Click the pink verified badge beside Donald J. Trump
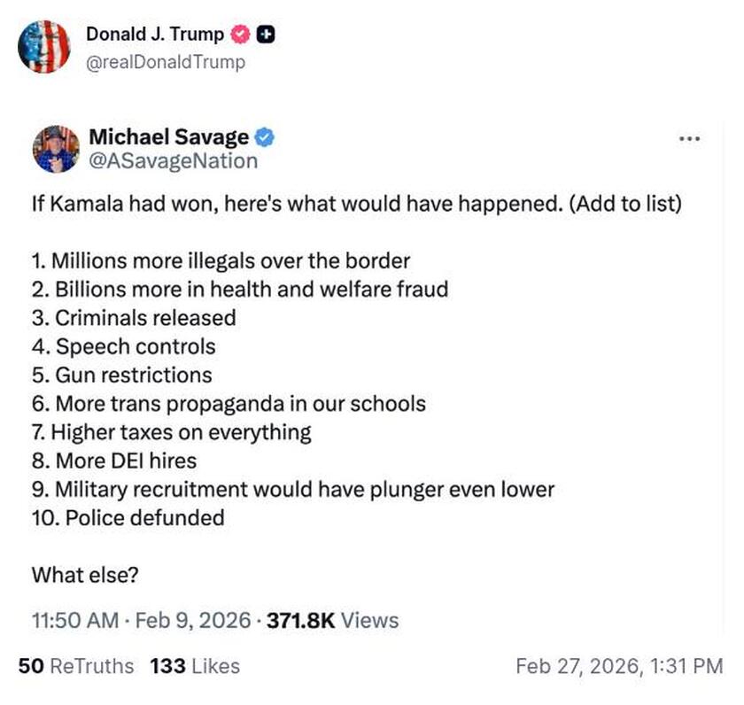This screenshot has height=705, width=744. pos(239,35)
